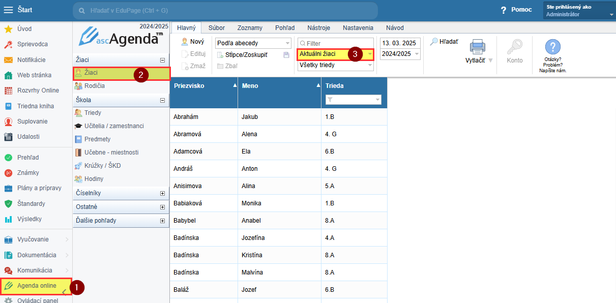Click Pomoc in the top bar
Viewport: 616px width, 303px height.
coord(516,10)
